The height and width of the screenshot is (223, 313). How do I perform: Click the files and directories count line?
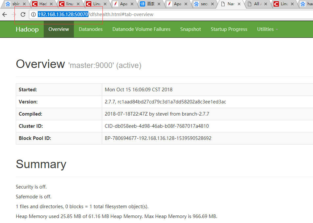point(82,207)
